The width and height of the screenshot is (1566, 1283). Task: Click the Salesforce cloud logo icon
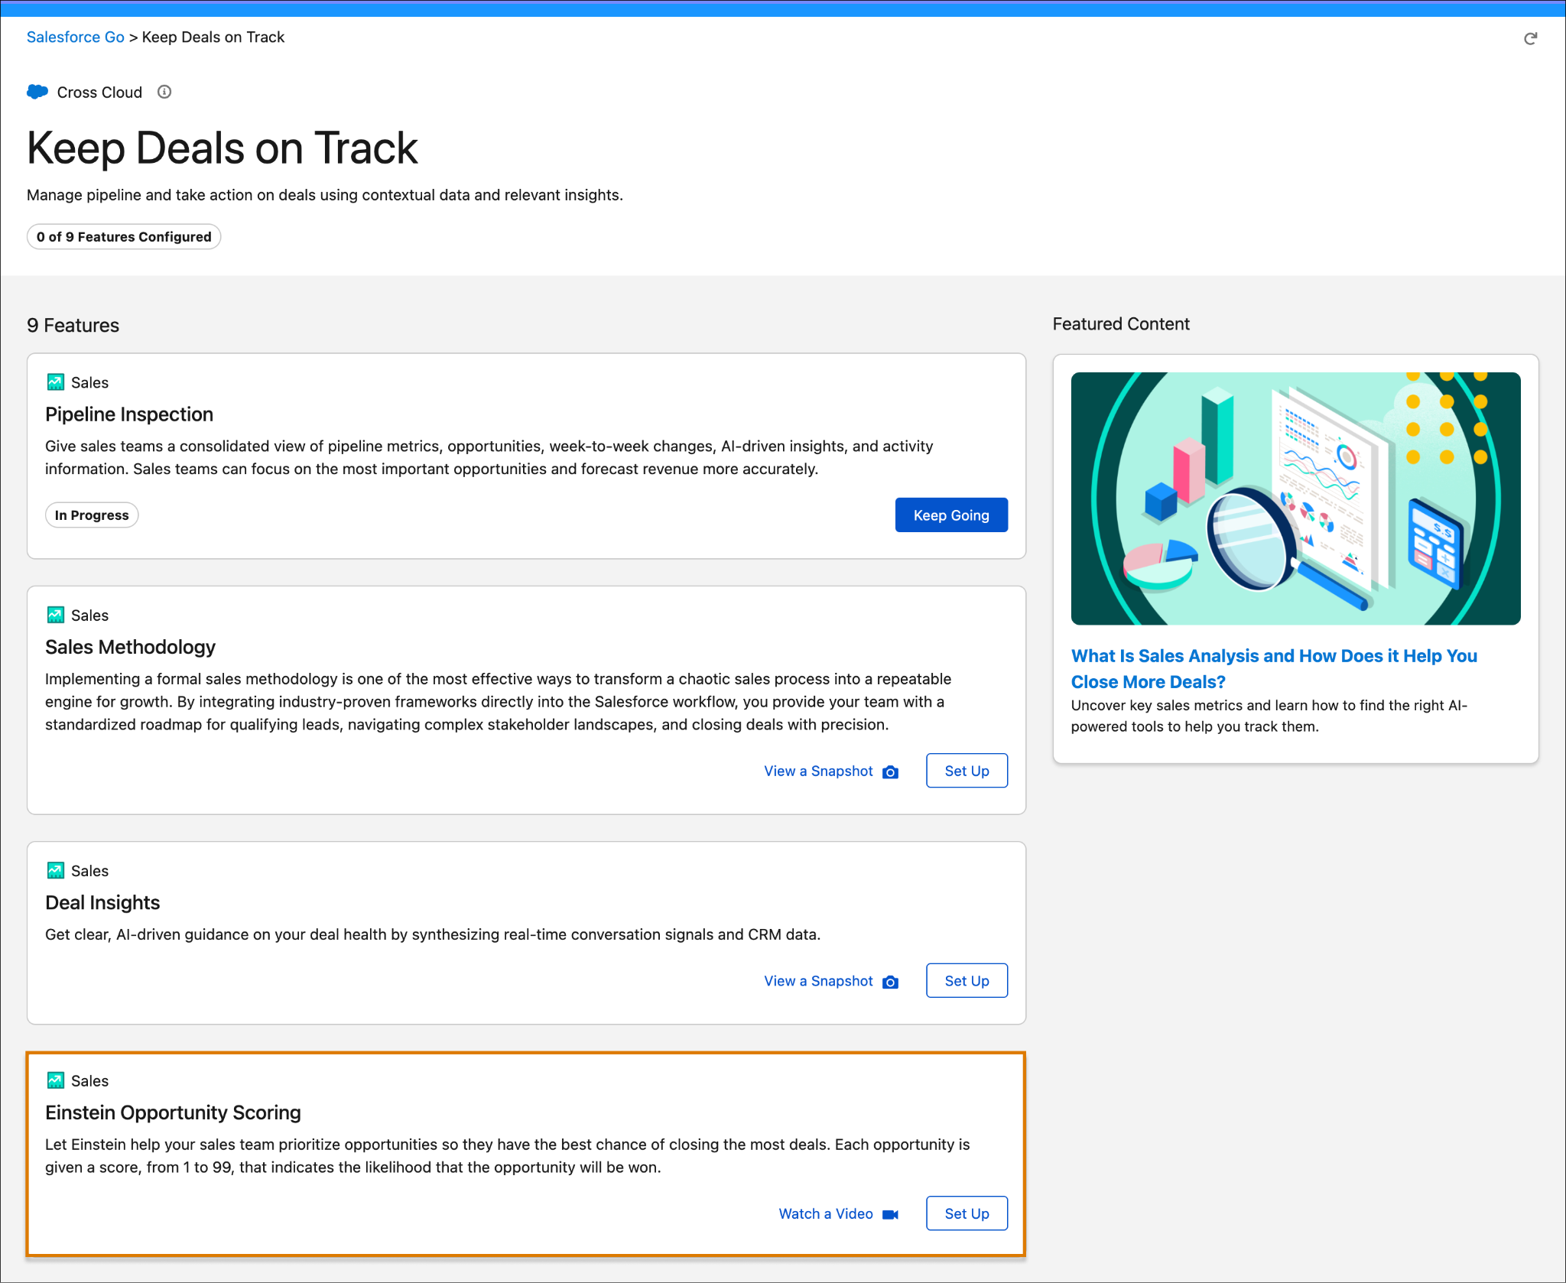tap(37, 92)
